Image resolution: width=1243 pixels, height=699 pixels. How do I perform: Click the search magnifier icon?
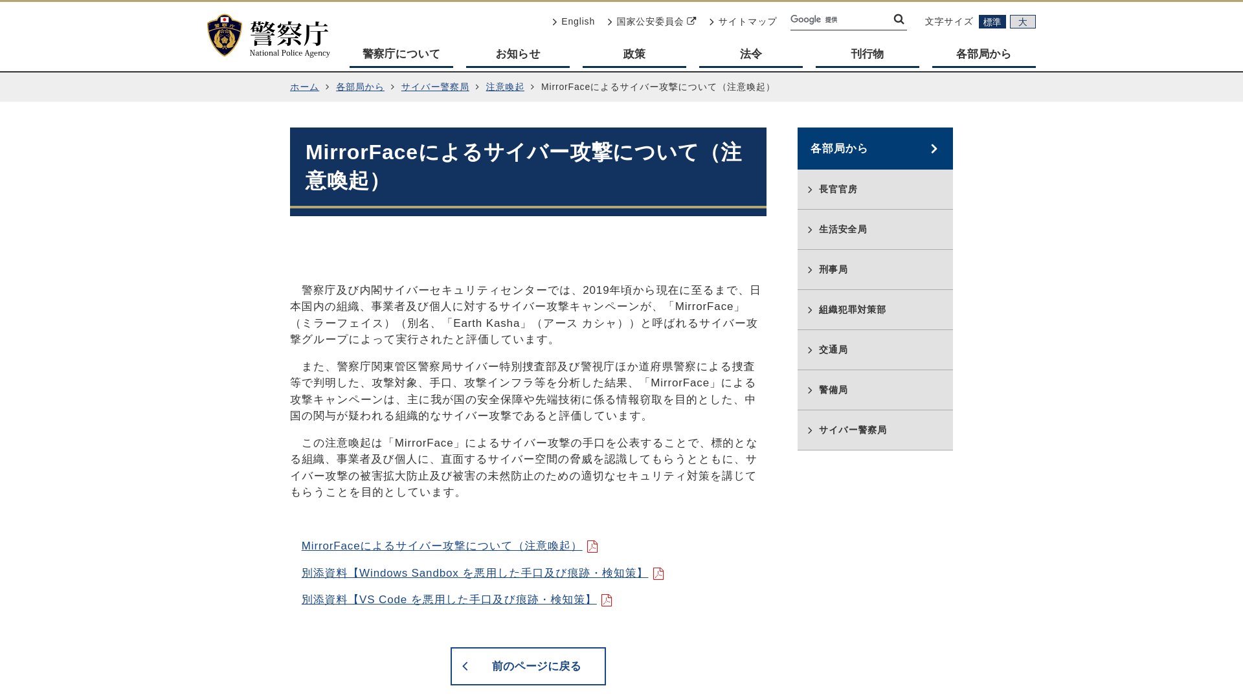[x=899, y=19]
